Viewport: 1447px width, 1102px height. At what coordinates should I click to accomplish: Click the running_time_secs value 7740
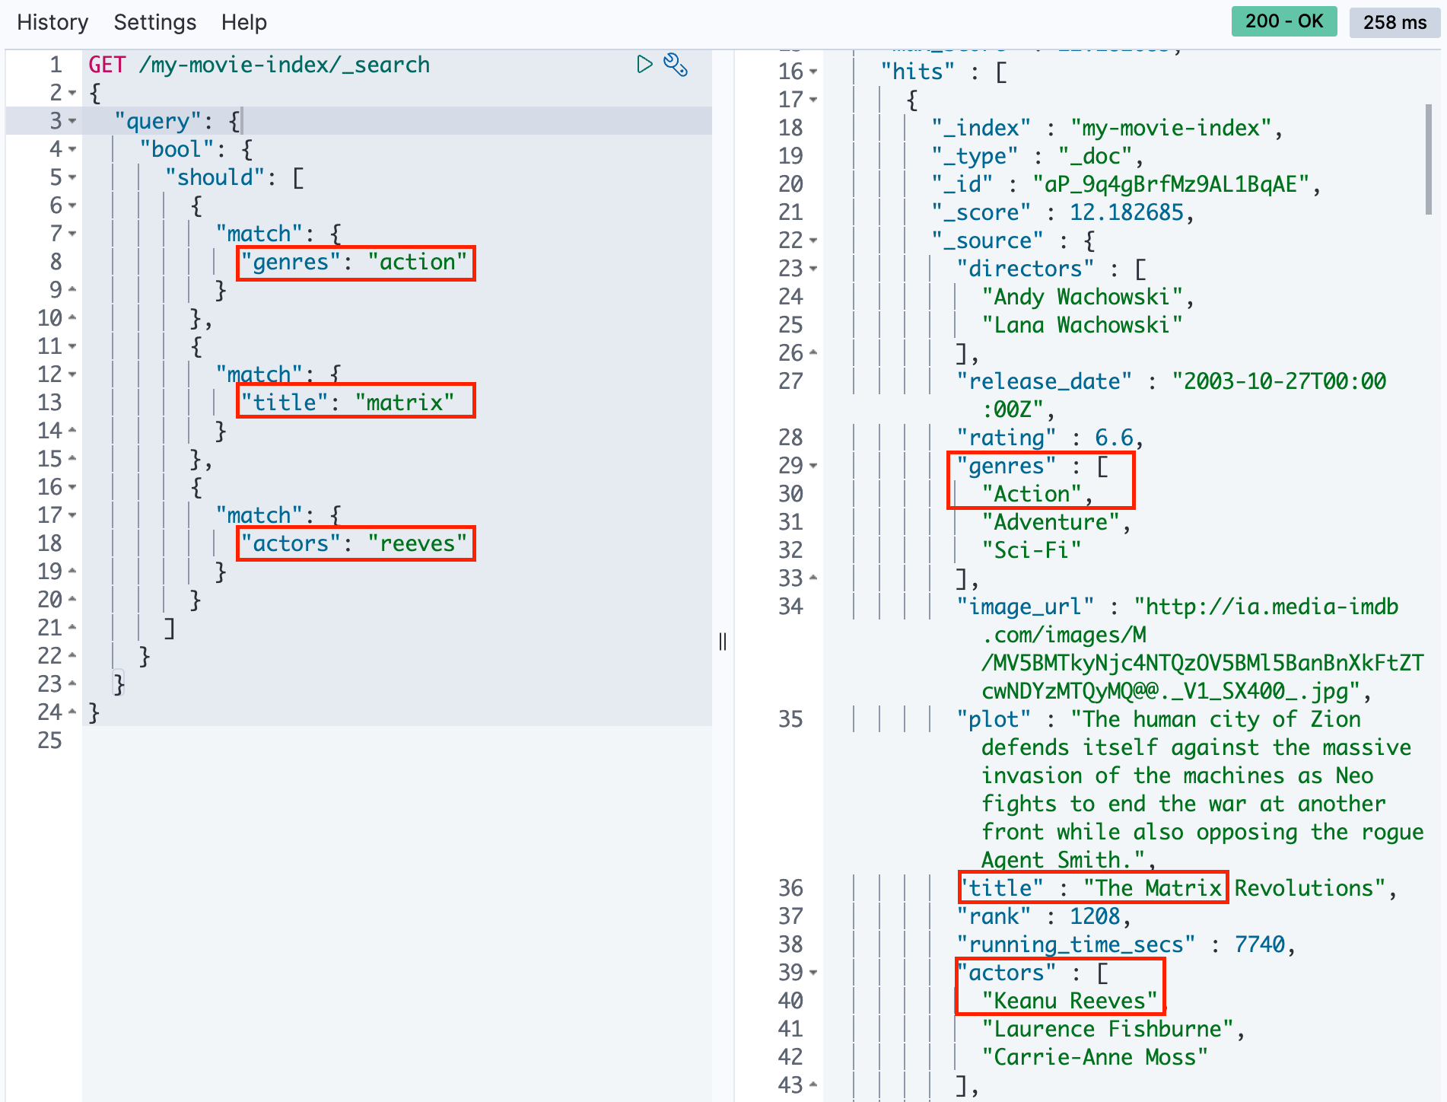point(1260,944)
